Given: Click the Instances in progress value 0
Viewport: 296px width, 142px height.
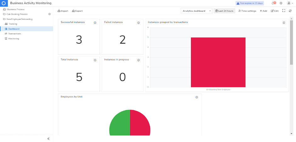Looking at the screenshot, I should point(122,77).
